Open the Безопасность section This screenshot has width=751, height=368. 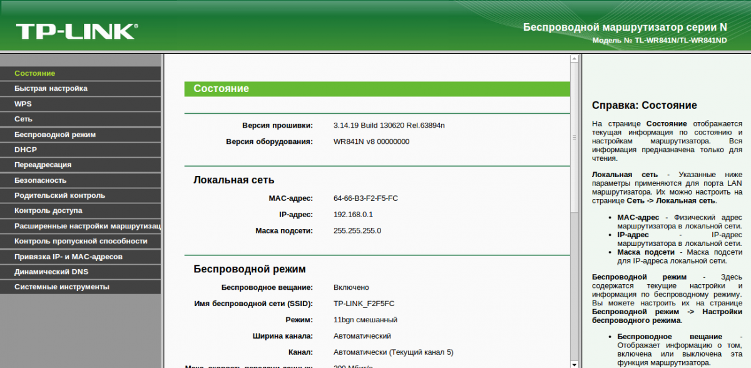[80, 180]
